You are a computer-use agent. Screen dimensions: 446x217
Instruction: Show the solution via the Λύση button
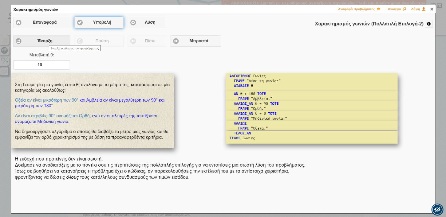point(147,22)
